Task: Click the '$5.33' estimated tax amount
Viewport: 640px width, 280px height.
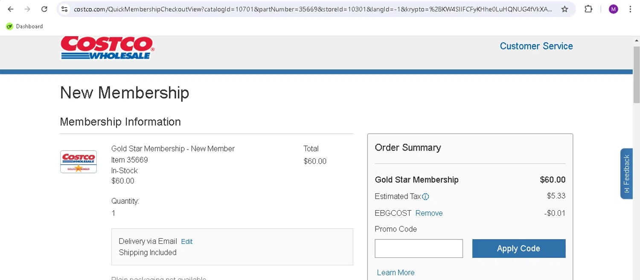Action: (x=556, y=196)
